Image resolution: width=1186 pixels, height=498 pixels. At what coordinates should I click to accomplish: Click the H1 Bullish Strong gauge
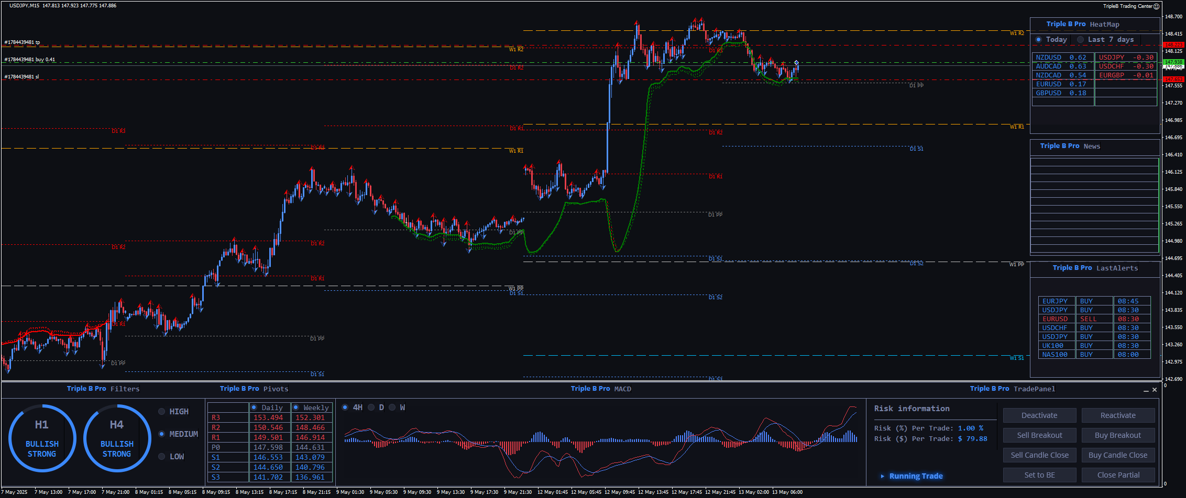click(42, 438)
